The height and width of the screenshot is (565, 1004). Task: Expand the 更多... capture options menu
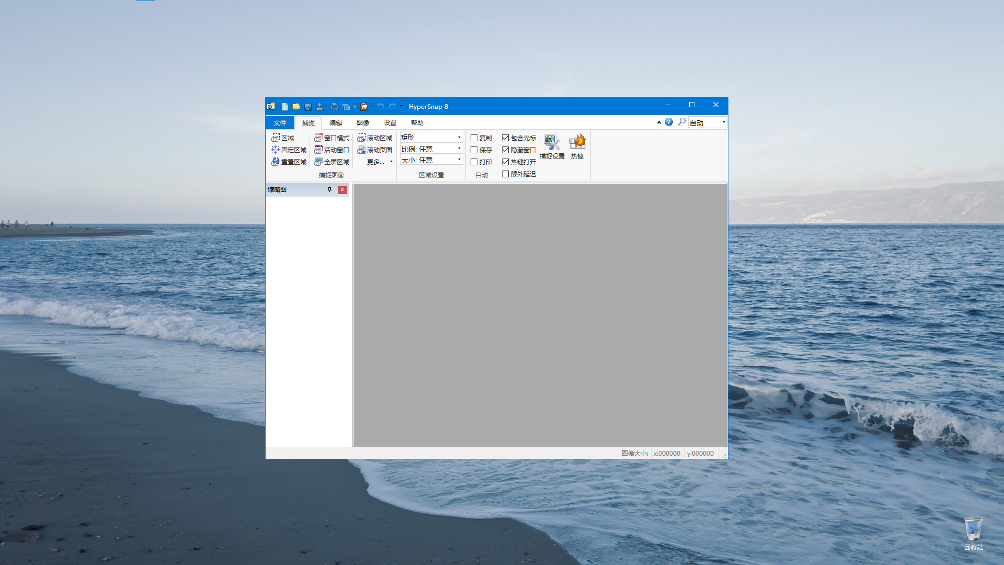click(379, 162)
